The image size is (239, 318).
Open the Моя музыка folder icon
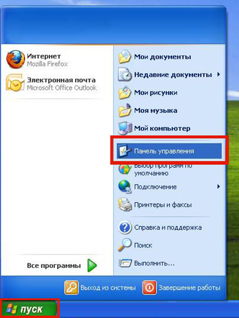tap(125, 110)
